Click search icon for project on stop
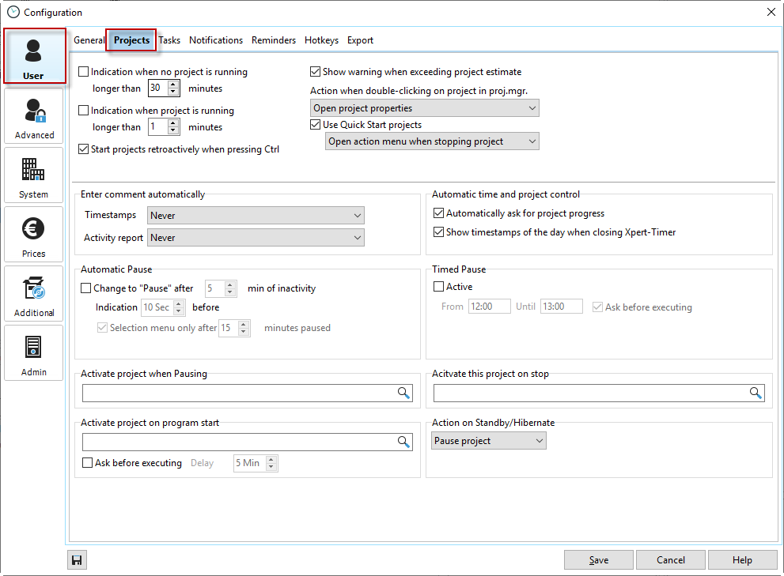This screenshot has width=784, height=576. click(756, 393)
